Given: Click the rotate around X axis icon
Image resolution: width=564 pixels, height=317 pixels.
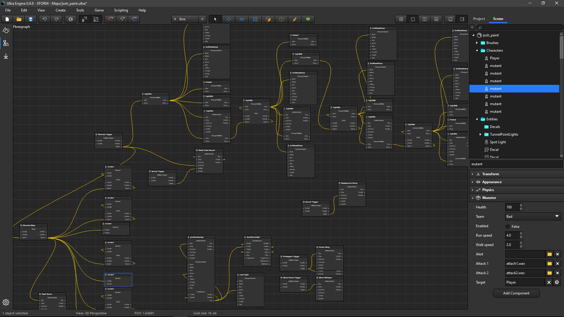Looking at the screenshot, I should (x=111, y=19).
